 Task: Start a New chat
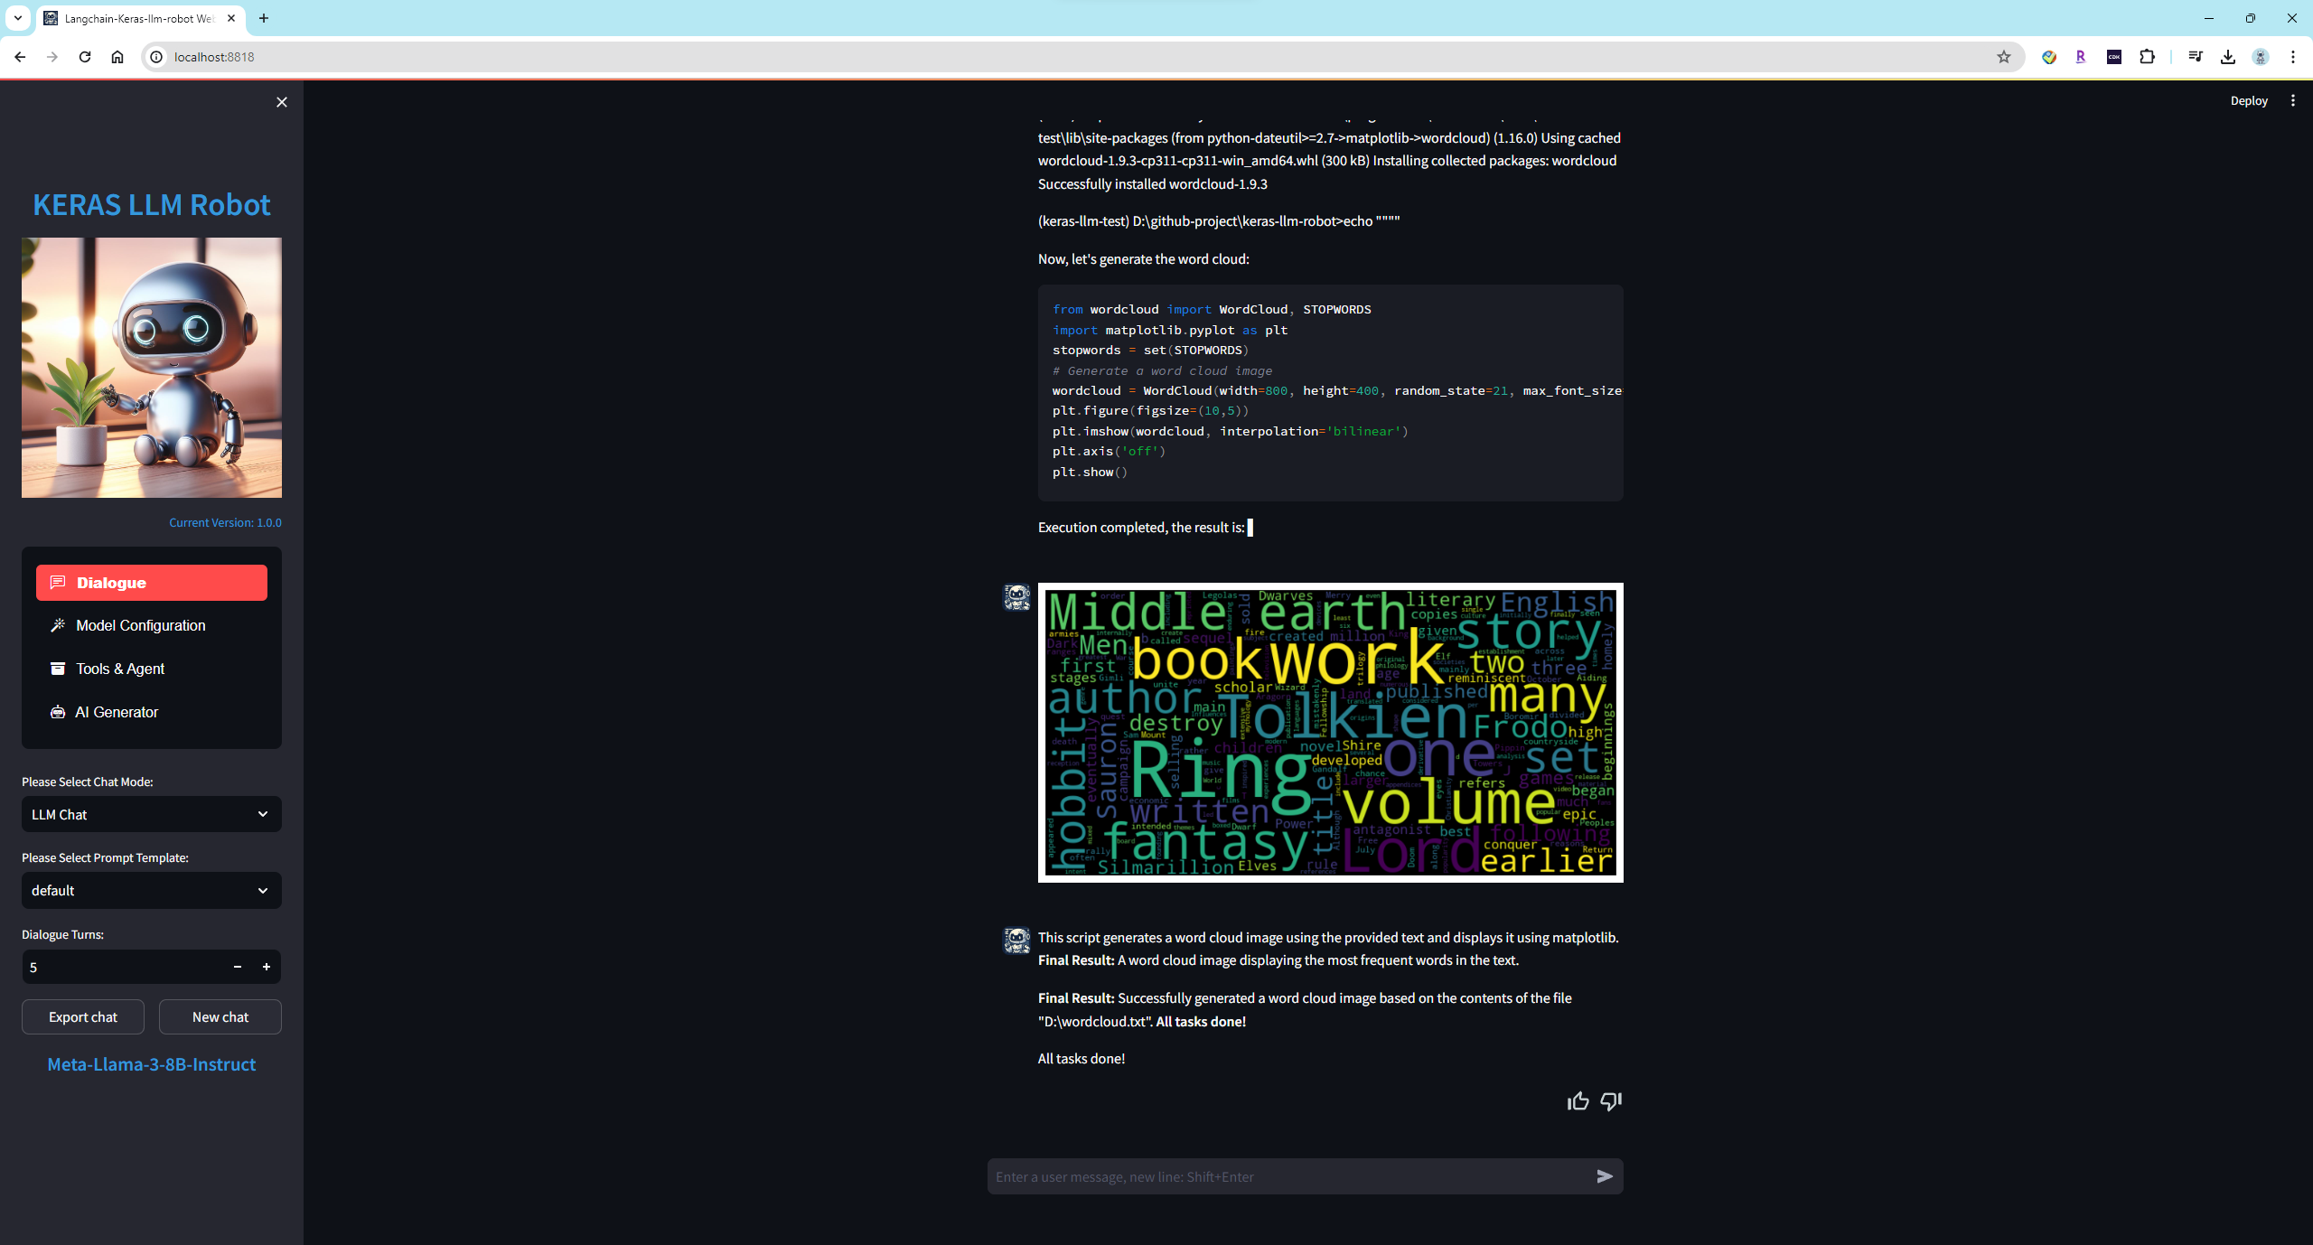point(220,1016)
